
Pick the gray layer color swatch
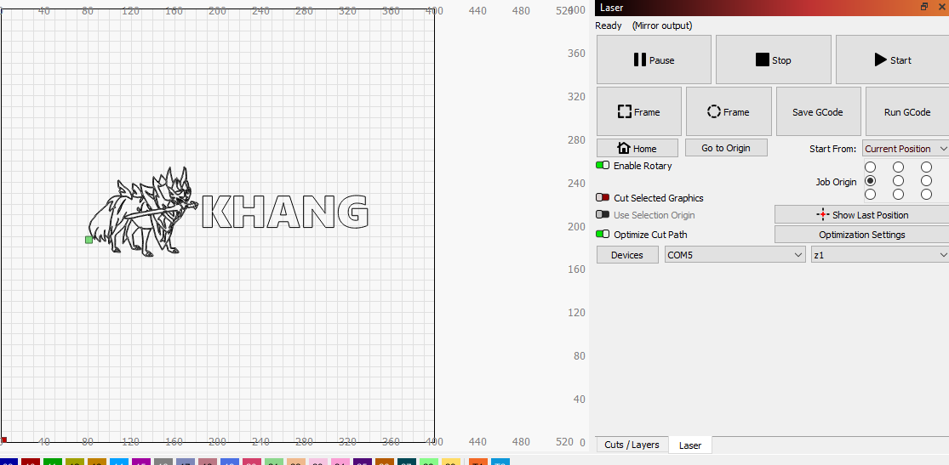[x=163, y=462]
